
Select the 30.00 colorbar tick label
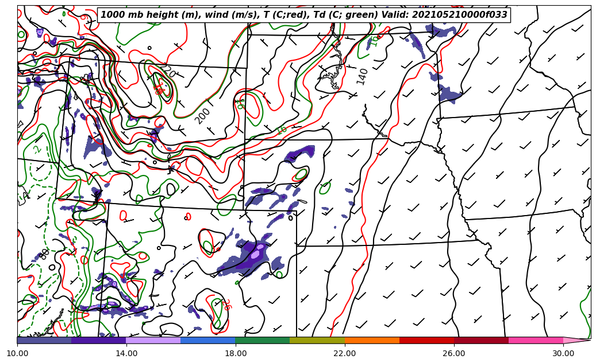point(563,354)
